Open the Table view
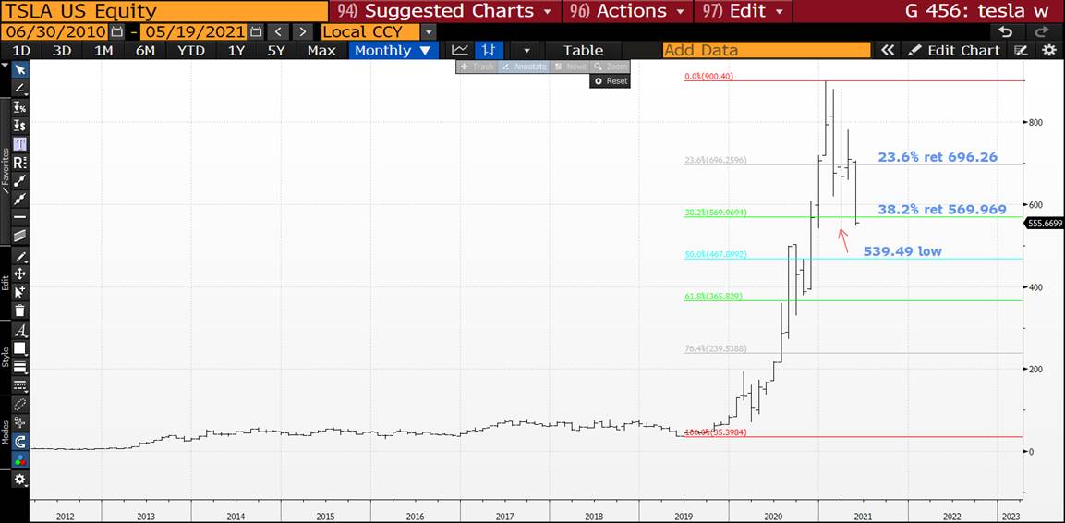 584,50
